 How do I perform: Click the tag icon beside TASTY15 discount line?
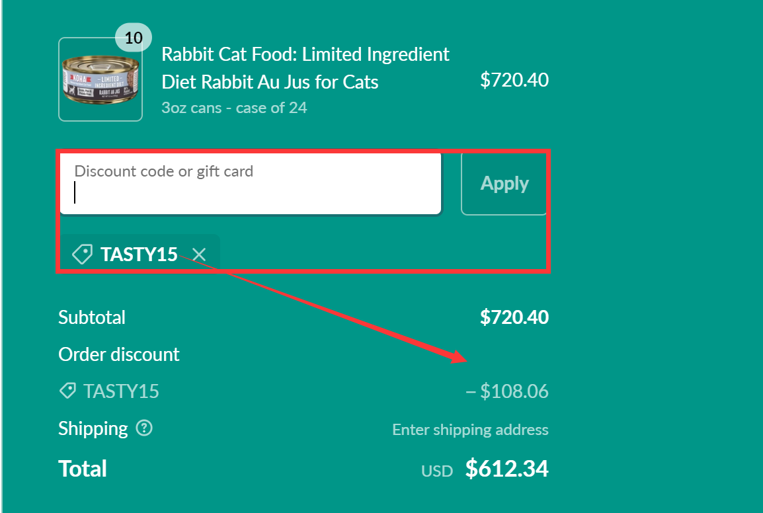67,391
